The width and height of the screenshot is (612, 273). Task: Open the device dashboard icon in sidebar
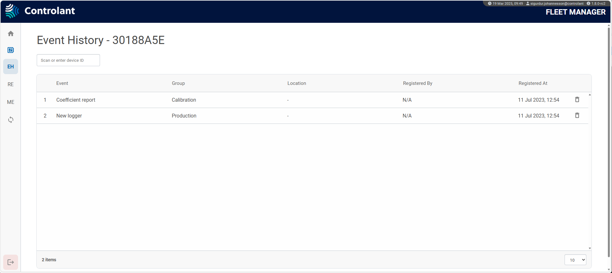tap(11, 50)
